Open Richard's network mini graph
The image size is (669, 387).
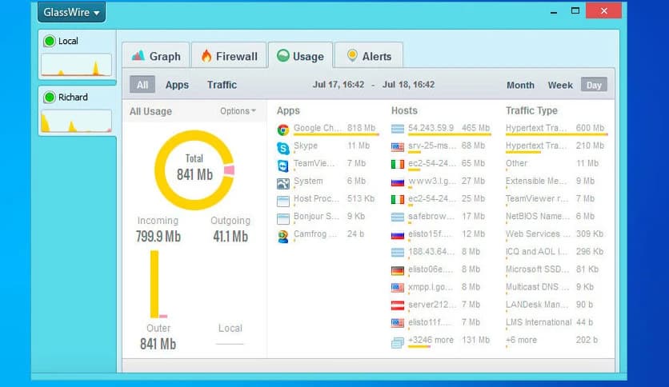coord(76,121)
